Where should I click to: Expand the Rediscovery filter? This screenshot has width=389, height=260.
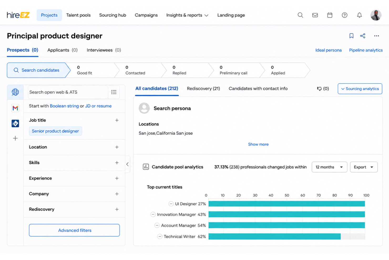click(117, 209)
